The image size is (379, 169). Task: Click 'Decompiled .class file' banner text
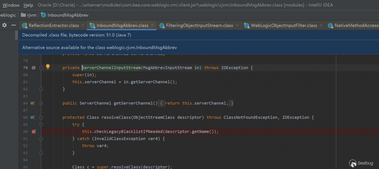pyautogui.click(x=77, y=35)
